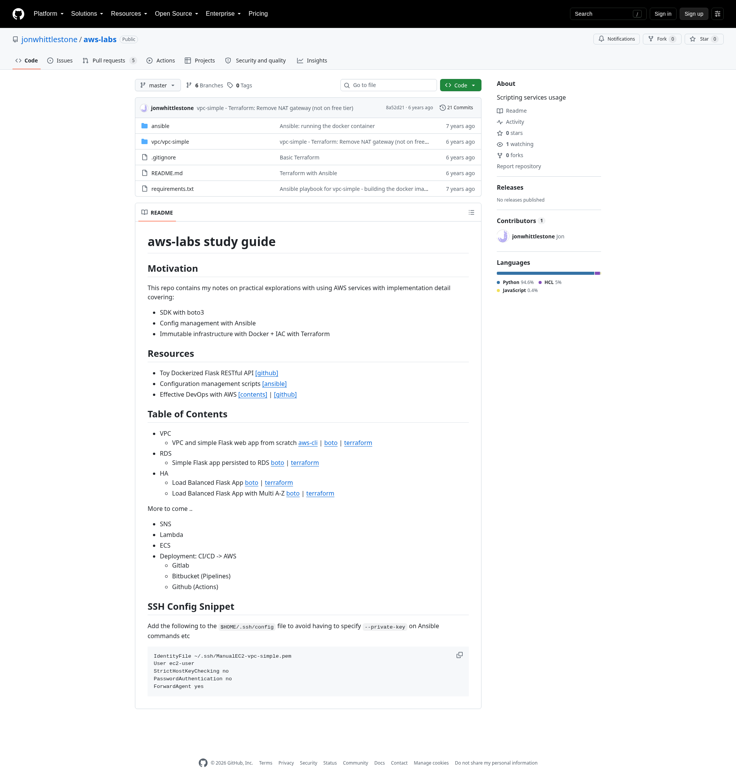Focus the Go to file input
This screenshot has height=783, width=736.
tap(388, 85)
